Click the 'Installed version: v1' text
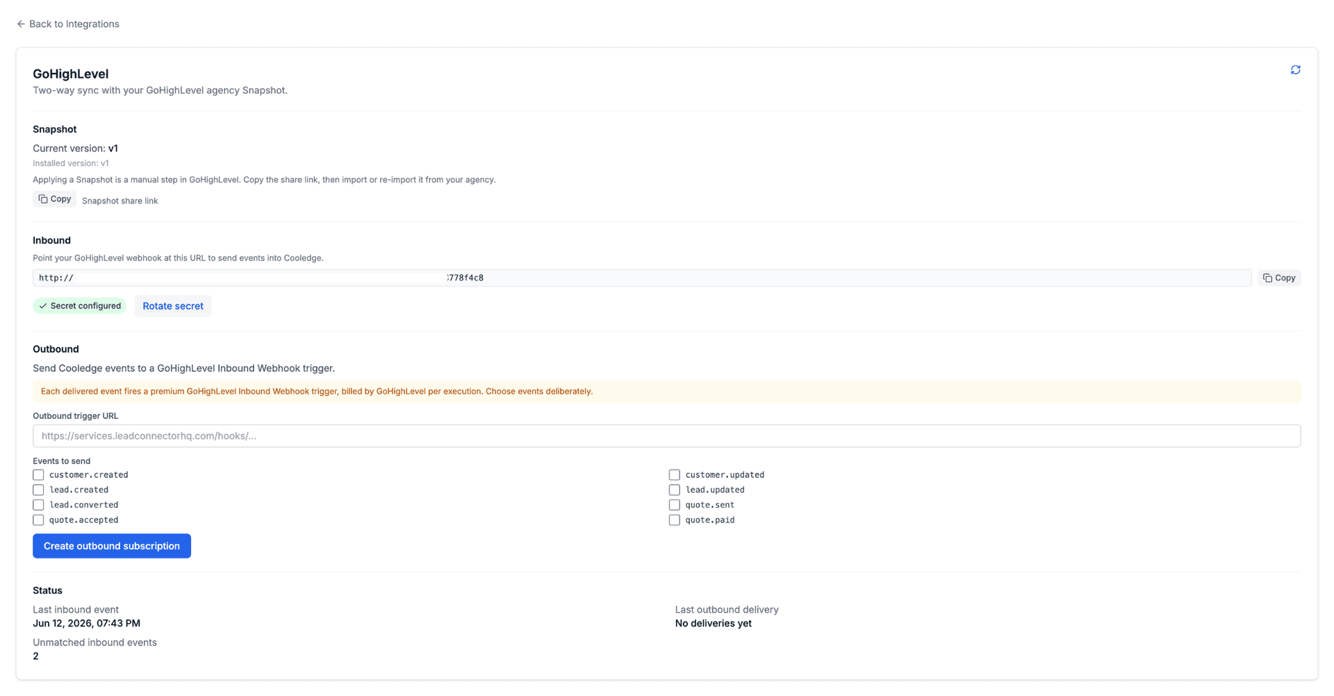Viewport: 1334px width, 696px height. [x=71, y=163]
